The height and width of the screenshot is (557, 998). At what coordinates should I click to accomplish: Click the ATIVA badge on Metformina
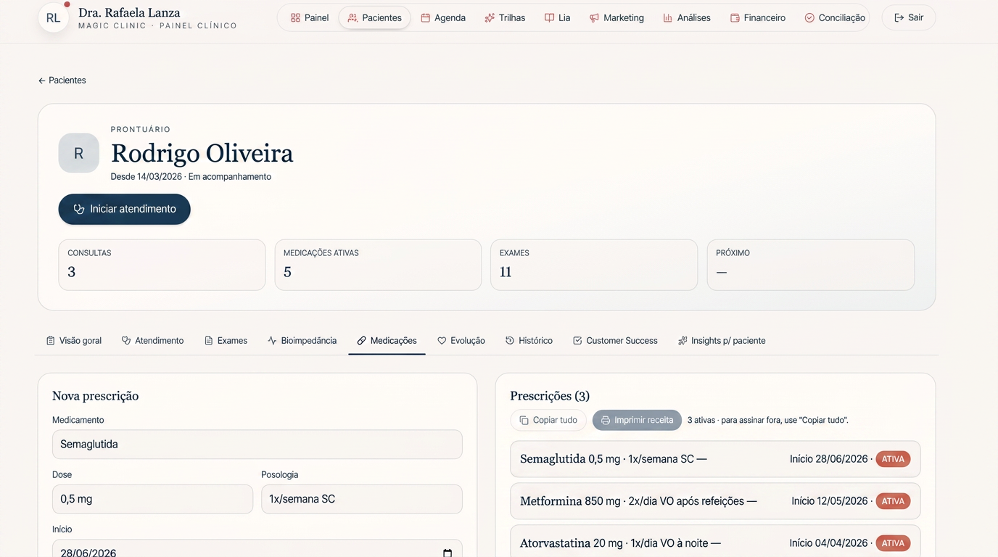pyautogui.click(x=893, y=501)
